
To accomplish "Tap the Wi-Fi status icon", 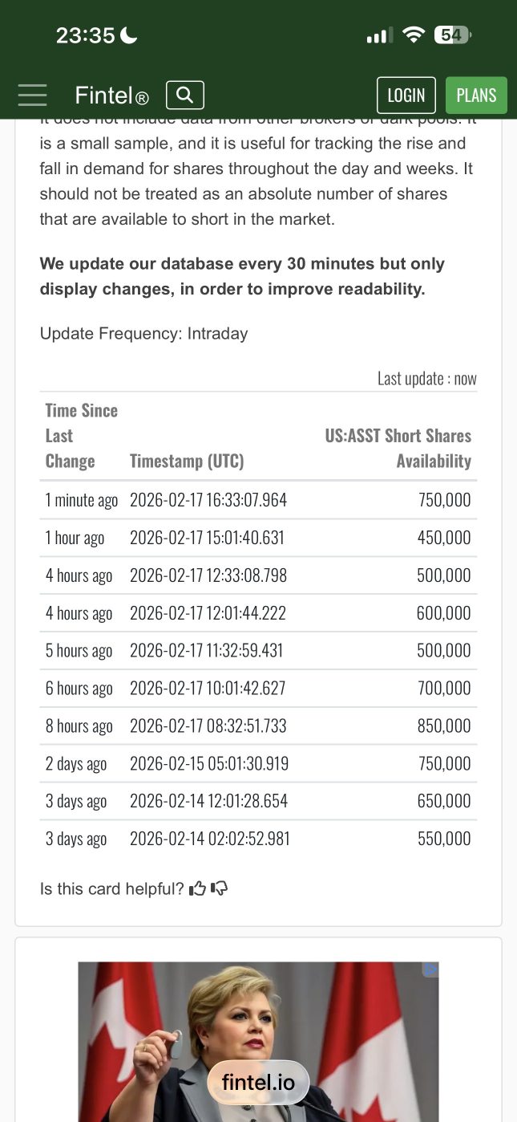I will pyautogui.click(x=414, y=35).
